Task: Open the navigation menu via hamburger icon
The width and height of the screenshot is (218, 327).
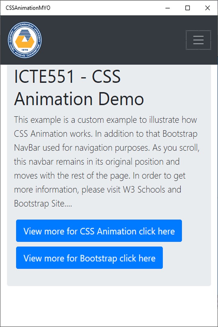Action: point(198,40)
